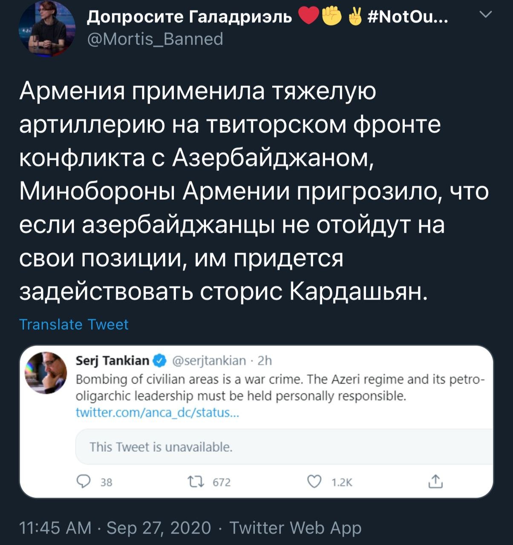Click the quoted tweet's 2h timestamp
The height and width of the screenshot is (545, 513).
265,361
